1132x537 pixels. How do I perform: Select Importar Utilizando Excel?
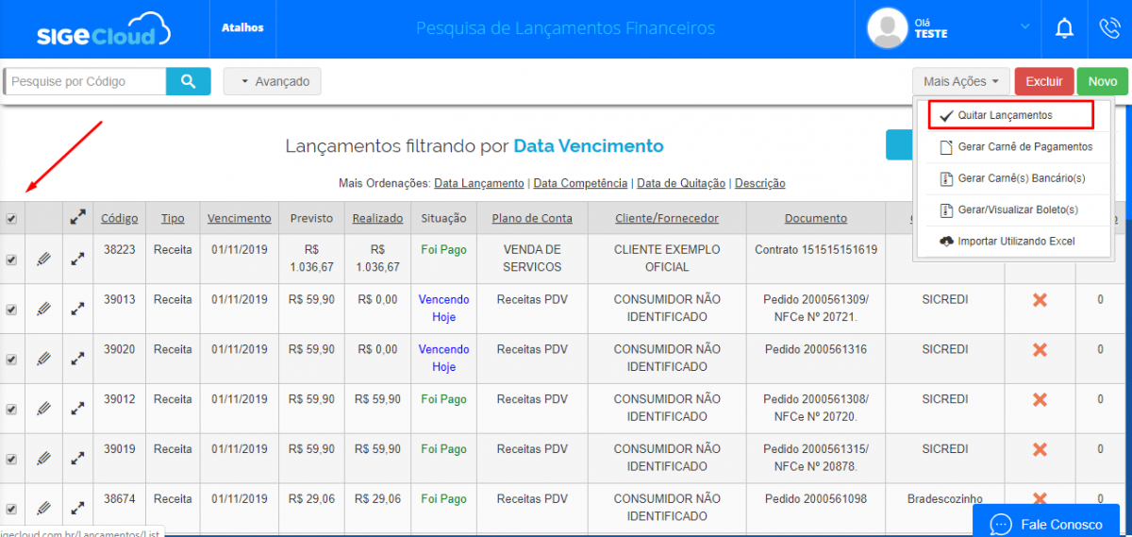[x=1015, y=241]
